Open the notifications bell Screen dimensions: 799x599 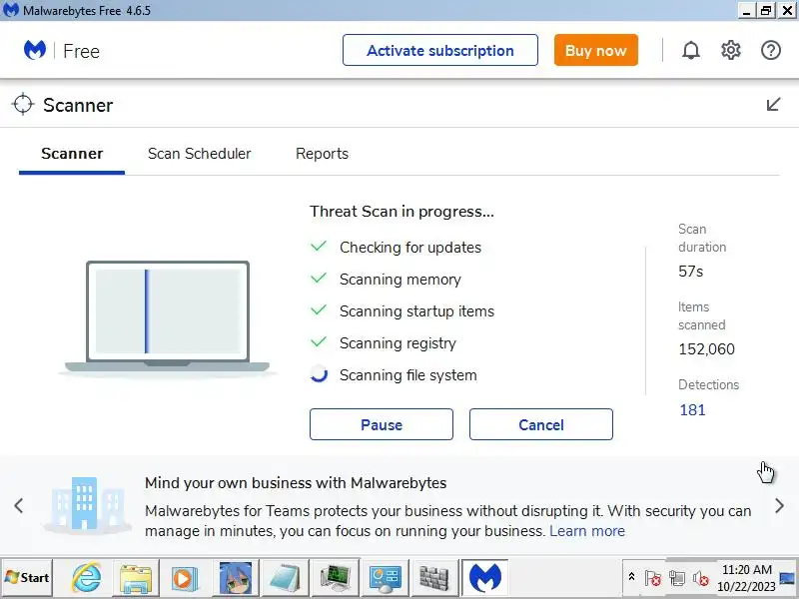(691, 51)
